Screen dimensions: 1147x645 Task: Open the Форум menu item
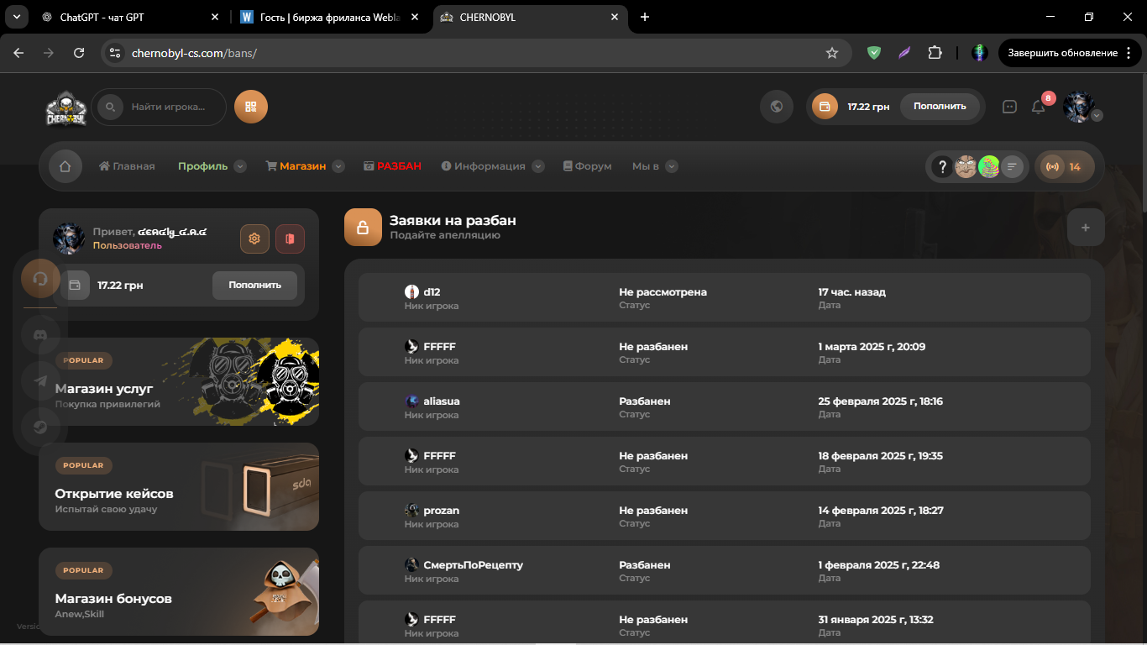[588, 166]
